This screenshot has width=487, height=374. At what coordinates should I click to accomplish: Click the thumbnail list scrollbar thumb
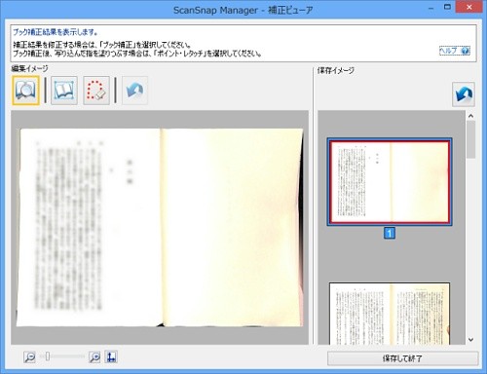tap(470, 139)
